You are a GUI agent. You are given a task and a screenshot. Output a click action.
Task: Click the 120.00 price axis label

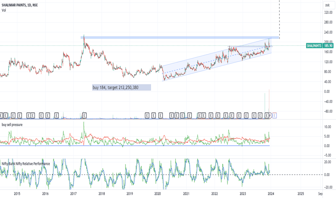pos(328,62)
